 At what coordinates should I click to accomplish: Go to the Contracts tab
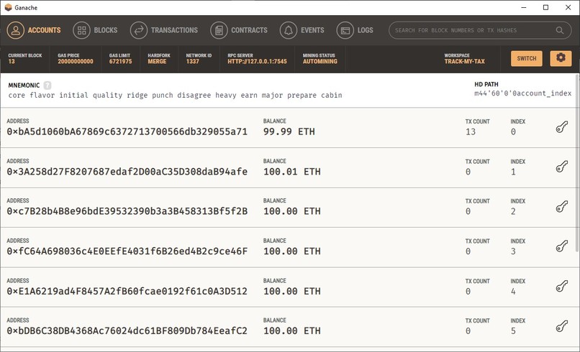pos(239,30)
